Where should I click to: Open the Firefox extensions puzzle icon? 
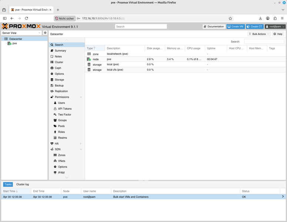tap(275, 18)
